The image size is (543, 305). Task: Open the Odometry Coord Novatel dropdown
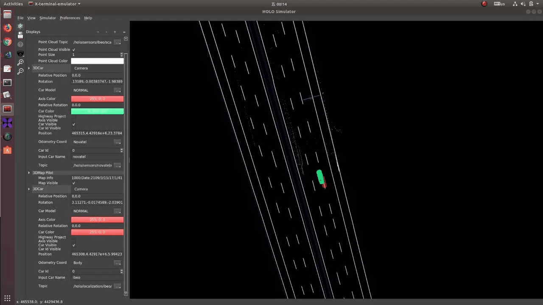(118, 142)
